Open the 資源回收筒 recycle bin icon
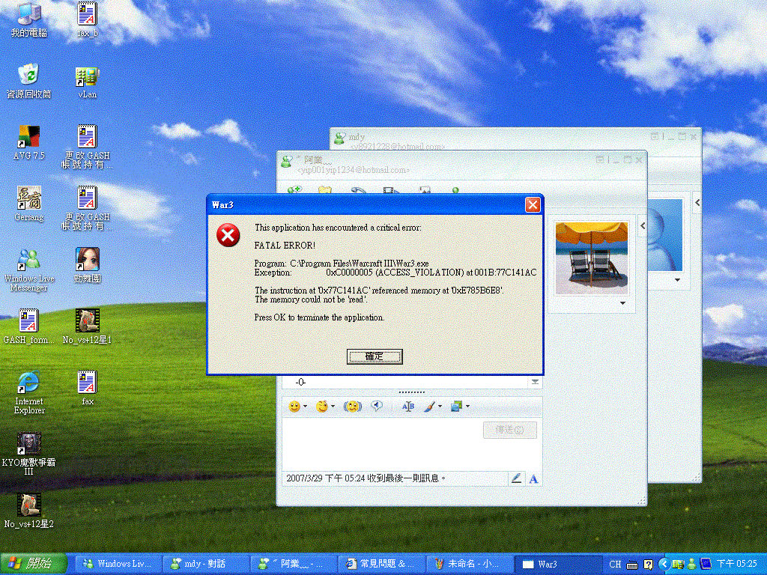Screen dimensions: 767x575 point(29,81)
